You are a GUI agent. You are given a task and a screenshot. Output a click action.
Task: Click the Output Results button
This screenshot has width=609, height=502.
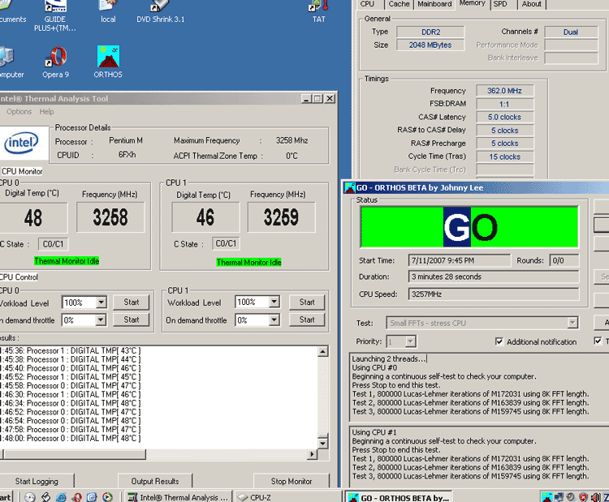pos(155,481)
